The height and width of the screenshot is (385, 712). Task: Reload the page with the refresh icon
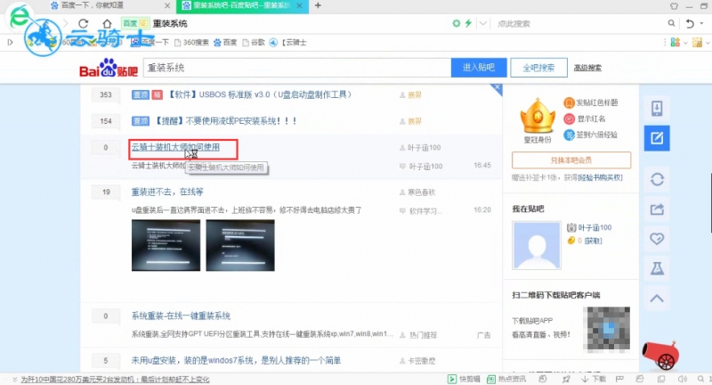pyautogui.click(x=83, y=24)
